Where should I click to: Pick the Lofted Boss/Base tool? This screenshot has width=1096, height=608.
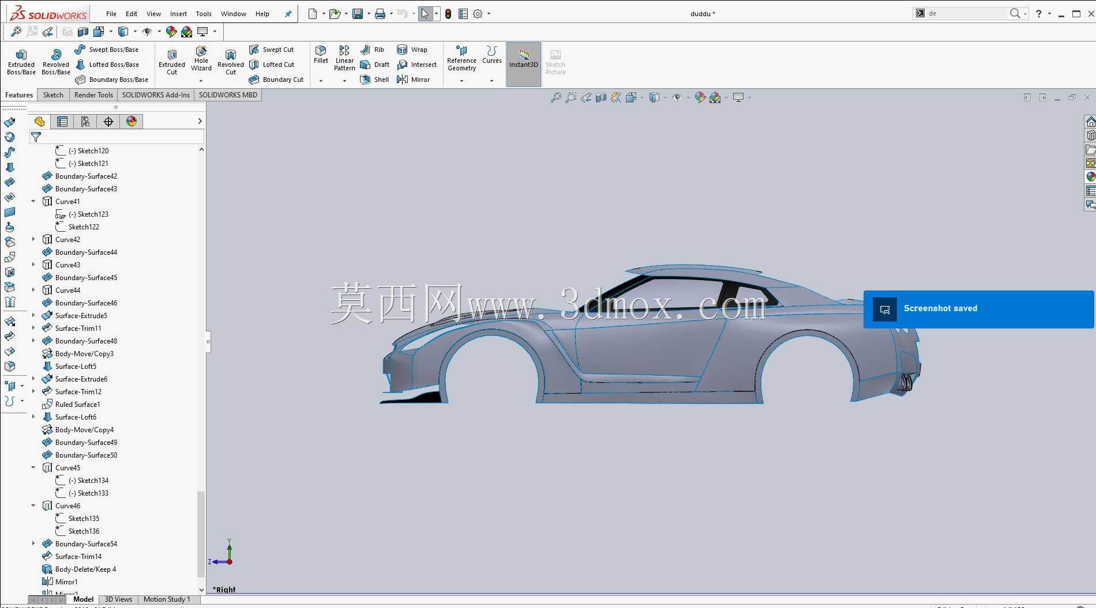pos(107,65)
